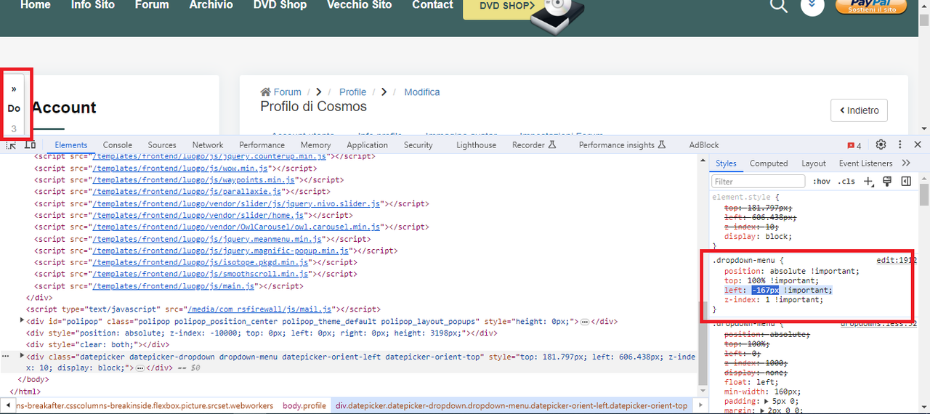The height and width of the screenshot is (414, 930).
Task: Click the display: block style value
Action: [777, 237]
